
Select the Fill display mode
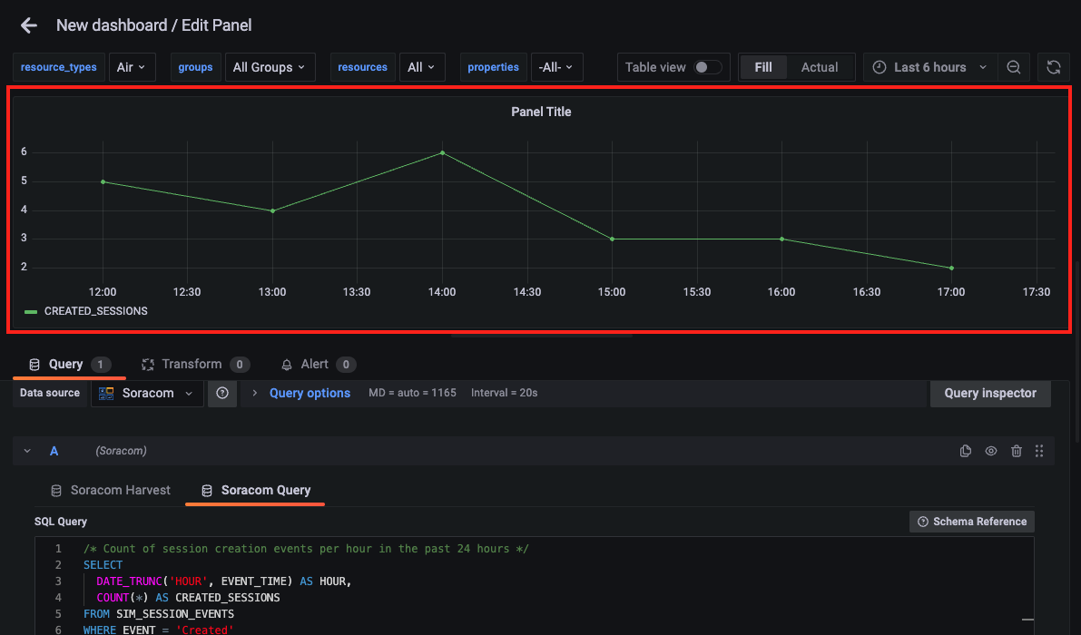click(x=763, y=67)
